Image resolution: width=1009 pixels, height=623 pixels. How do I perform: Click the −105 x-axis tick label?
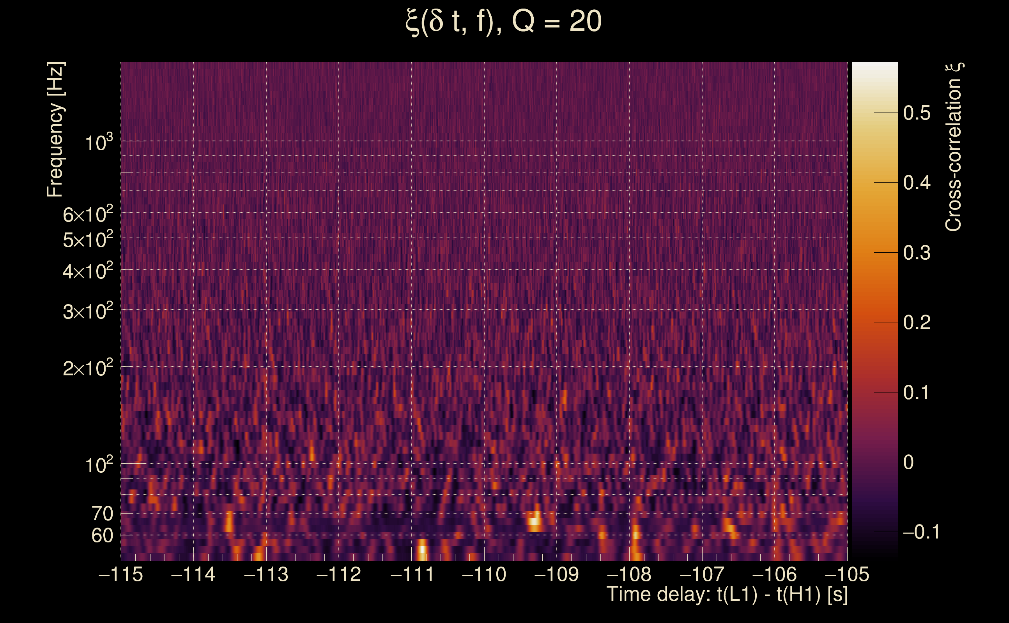click(x=847, y=574)
